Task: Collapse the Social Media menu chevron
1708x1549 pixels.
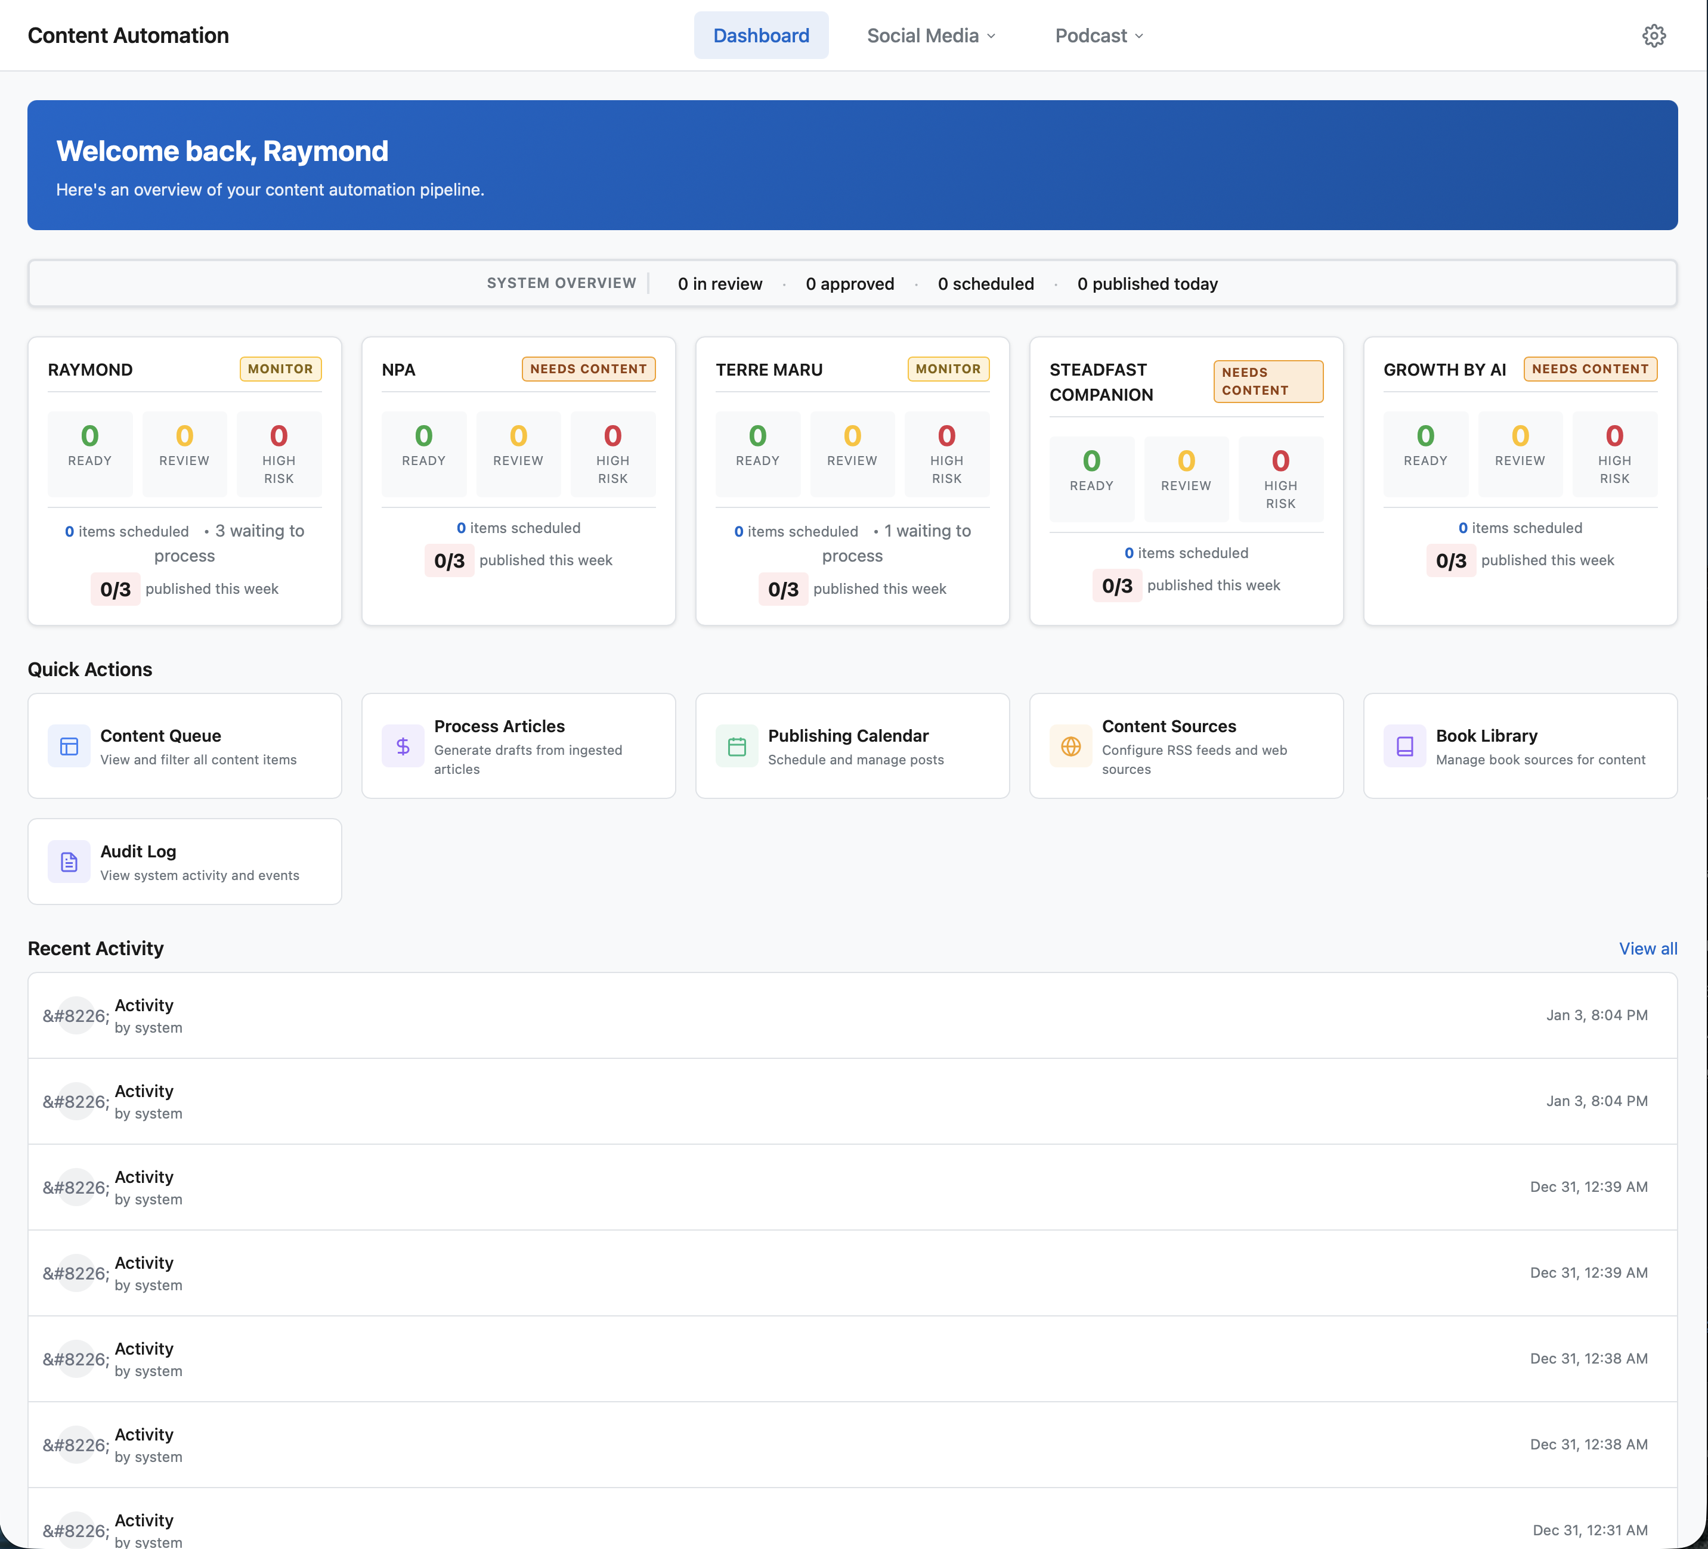Action: click(991, 37)
